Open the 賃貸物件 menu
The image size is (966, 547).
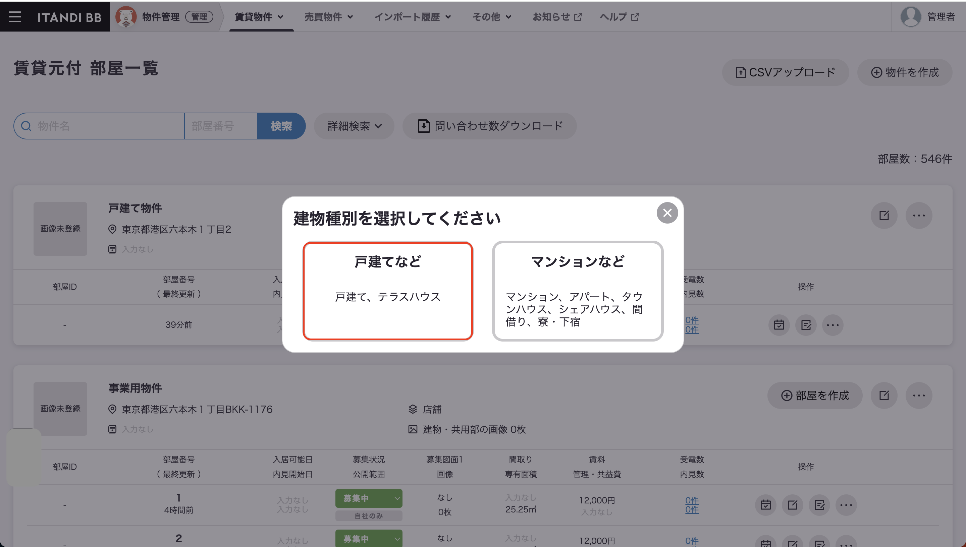pos(259,17)
